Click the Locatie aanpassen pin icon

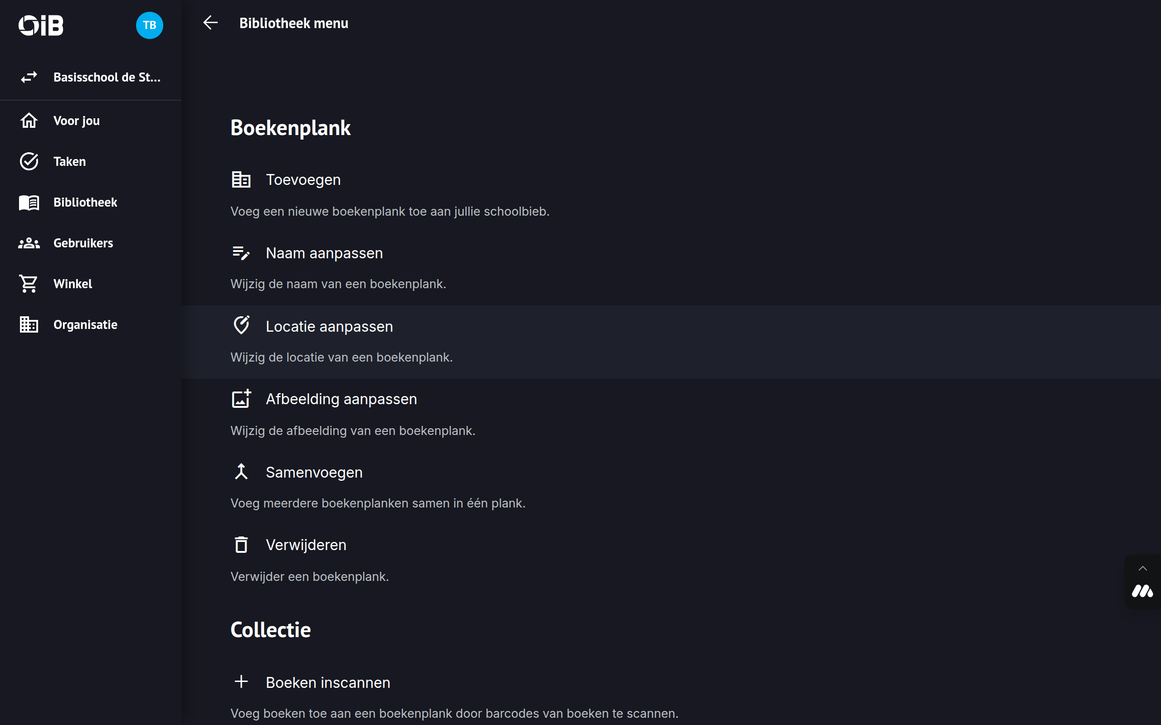click(x=241, y=326)
